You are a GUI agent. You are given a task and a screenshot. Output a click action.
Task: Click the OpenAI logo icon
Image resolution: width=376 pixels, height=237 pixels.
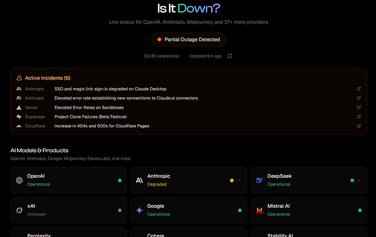(x=19, y=180)
